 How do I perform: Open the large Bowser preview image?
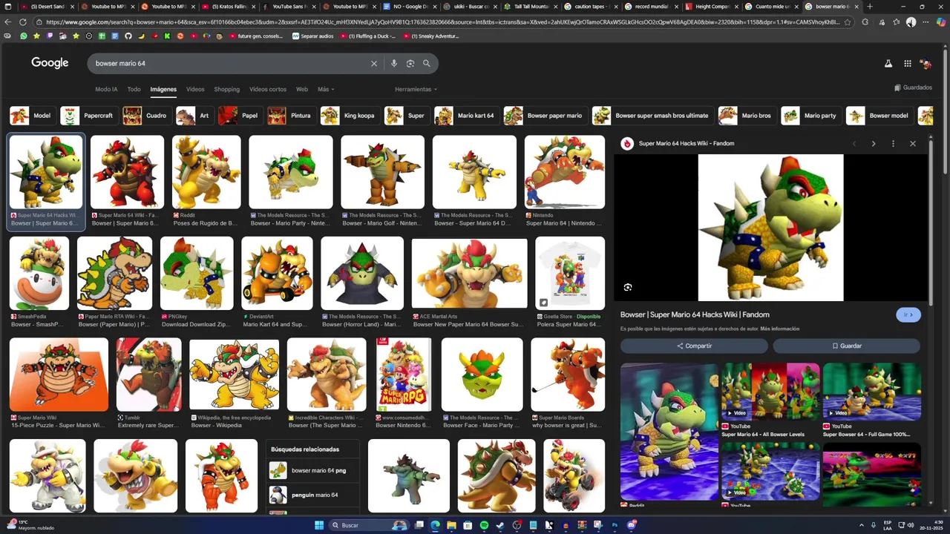pos(770,228)
